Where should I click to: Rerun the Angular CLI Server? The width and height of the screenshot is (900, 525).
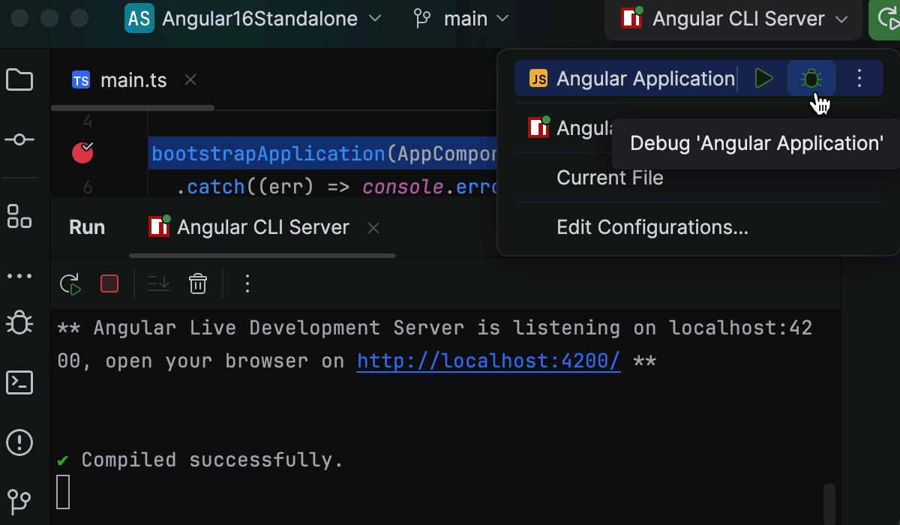(70, 283)
